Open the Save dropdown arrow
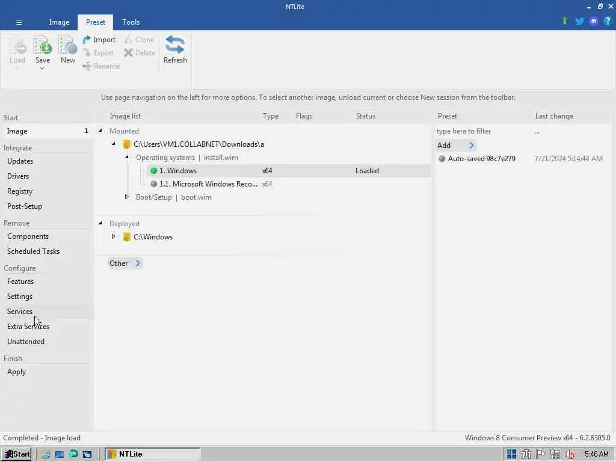Viewport: 616px width, 462px height. pyautogui.click(x=42, y=69)
